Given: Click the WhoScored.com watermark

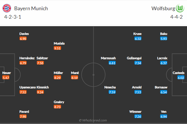Looking at the screenshot, I should coord(93,120).
